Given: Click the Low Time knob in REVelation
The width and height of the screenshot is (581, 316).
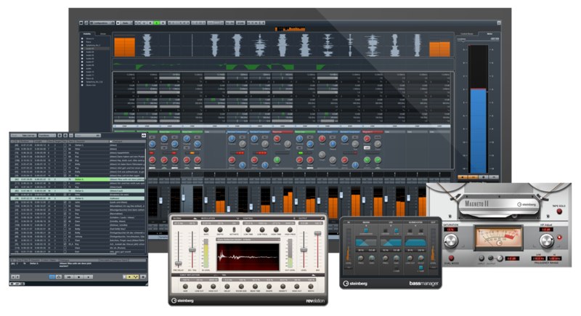Looking at the screenshot, I should click(x=248, y=230).
